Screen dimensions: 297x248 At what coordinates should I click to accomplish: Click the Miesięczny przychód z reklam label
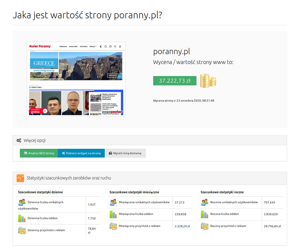pos(140,226)
